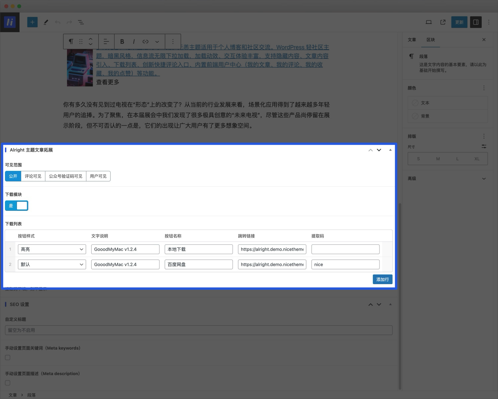
Task: Undo the last change
Action: pyautogui.click(x=57, y=22)
